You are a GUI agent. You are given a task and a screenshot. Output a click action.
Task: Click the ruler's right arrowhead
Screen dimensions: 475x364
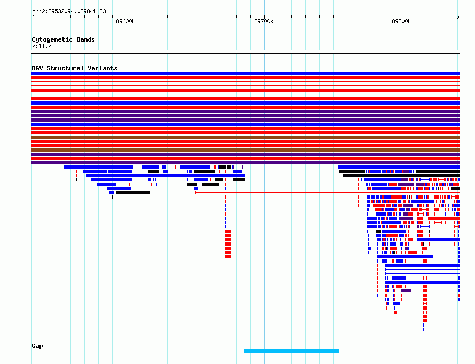pos(458,17)
